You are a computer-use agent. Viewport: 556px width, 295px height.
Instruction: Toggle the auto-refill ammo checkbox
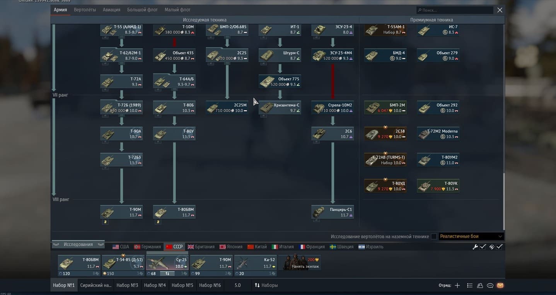(500, 247)
